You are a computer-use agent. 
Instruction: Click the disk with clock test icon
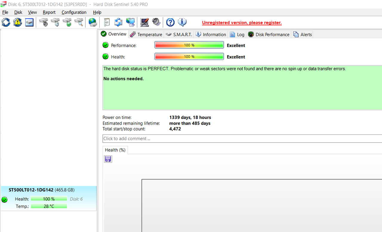(x=55, y=22)
